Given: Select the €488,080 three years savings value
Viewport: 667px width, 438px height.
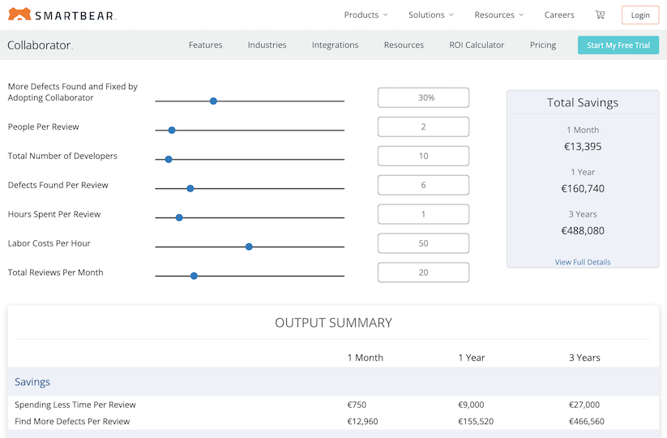Looking at the screenshot, I should [x=583, y=230].
